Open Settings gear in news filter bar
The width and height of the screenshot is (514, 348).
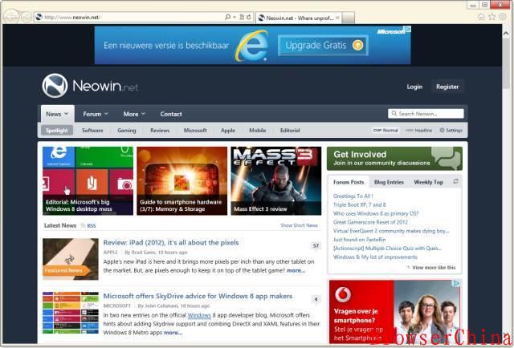click(451, 130)
